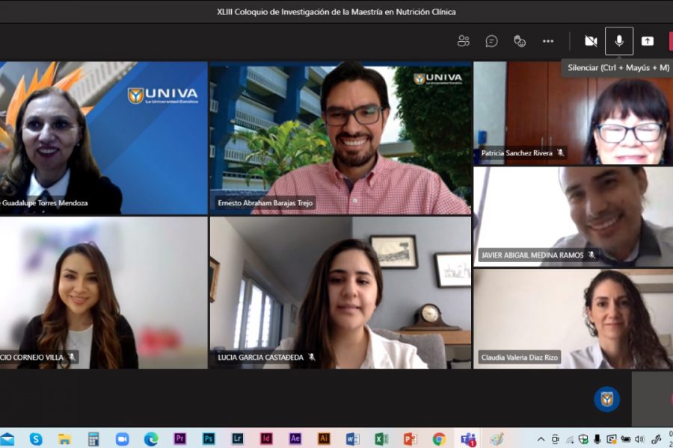Open Adobe Premiere Pro from the taskbar
Viewport: 673px width, 448px height.
(179, 438)
